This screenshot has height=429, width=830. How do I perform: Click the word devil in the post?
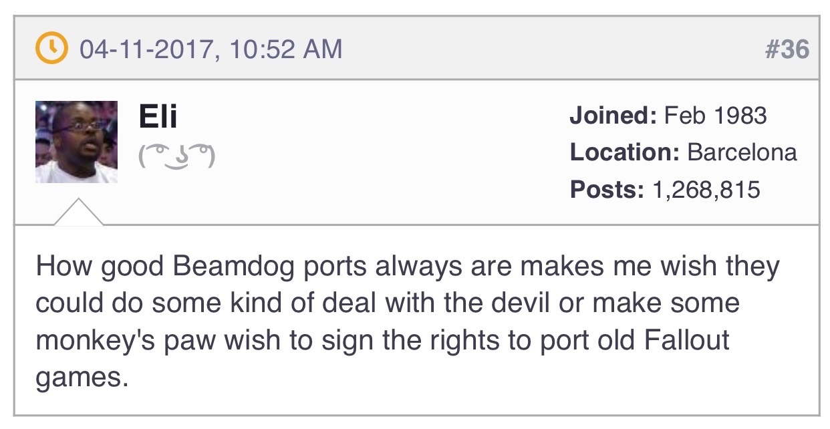click(531, 303)
